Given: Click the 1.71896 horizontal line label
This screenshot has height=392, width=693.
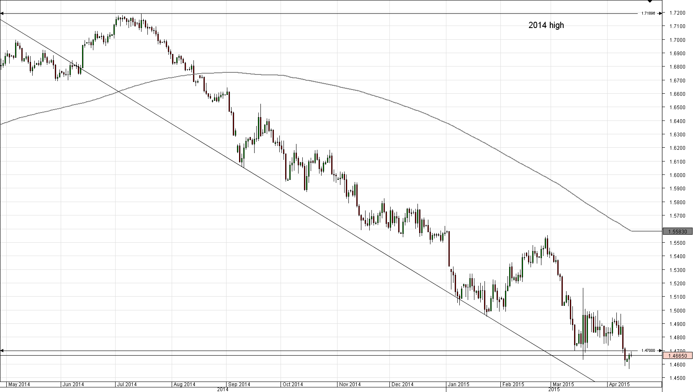Looking at the screenshot, I should tap(648, 13).
